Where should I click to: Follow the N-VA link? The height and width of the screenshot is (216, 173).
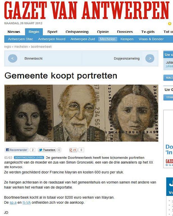coord(26,203)
